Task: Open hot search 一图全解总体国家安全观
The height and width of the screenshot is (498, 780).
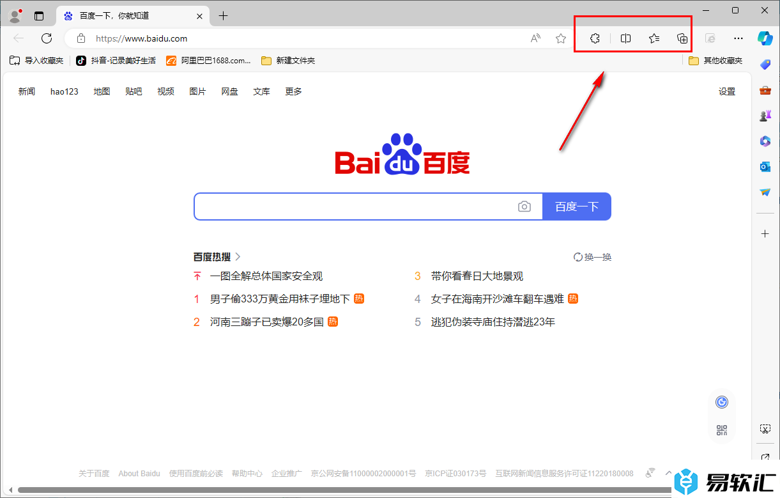Action: pyautogui.click(x=266, y=276)
